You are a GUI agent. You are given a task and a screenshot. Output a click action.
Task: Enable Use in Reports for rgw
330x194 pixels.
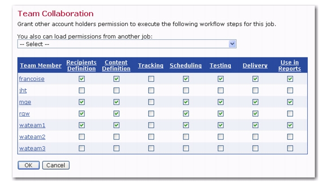290,113
